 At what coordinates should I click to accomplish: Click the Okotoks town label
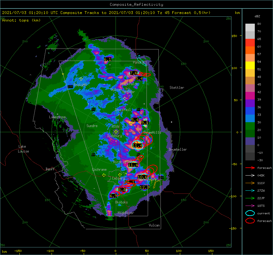[x=121, y=202]
